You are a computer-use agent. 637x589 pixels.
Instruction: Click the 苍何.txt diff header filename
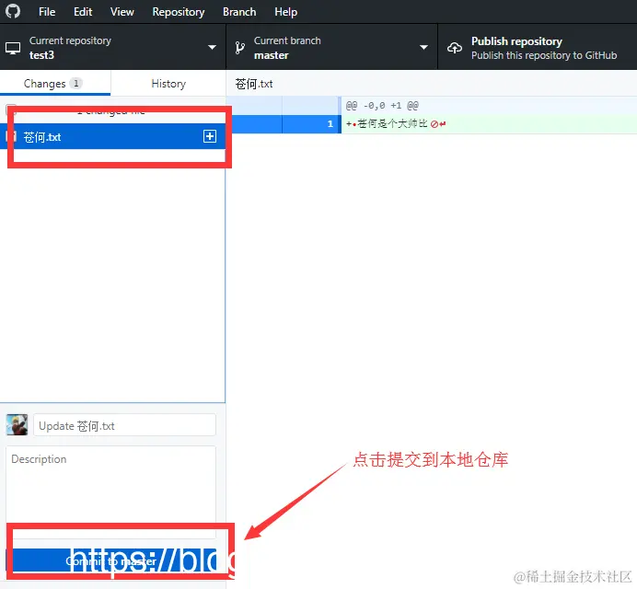(254, 84)
